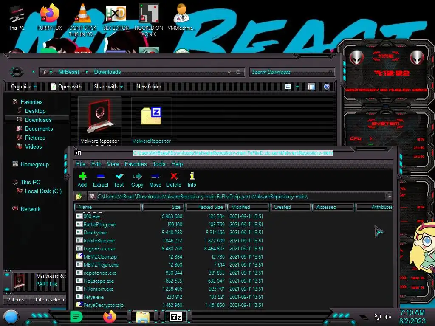Open the Edit menu in 7-Zip
This screenshot has height=326, width=435.
pos(96,164)
